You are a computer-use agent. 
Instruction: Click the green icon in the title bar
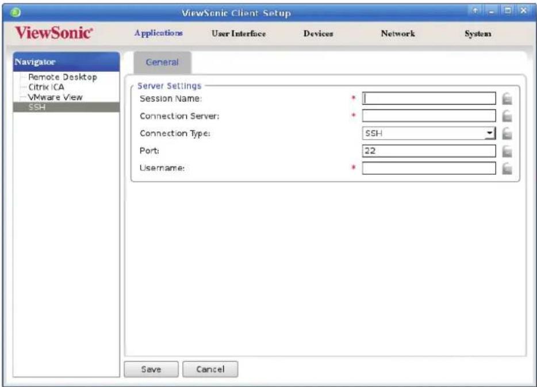(16, 12)
